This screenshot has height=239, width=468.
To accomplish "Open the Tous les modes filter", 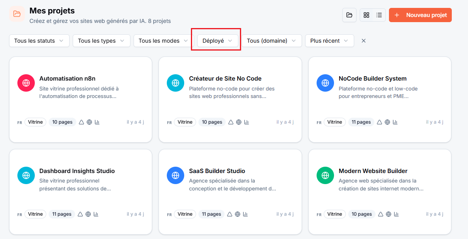I will pyautogui.click(x=164, y=41).
